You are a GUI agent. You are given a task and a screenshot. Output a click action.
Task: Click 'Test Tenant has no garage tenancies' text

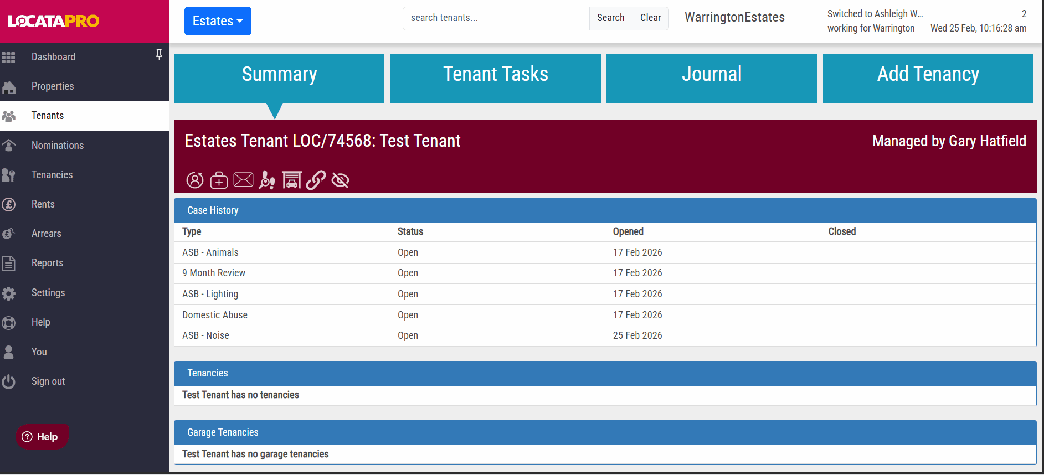pyautogui.click(x=255, y=454)
